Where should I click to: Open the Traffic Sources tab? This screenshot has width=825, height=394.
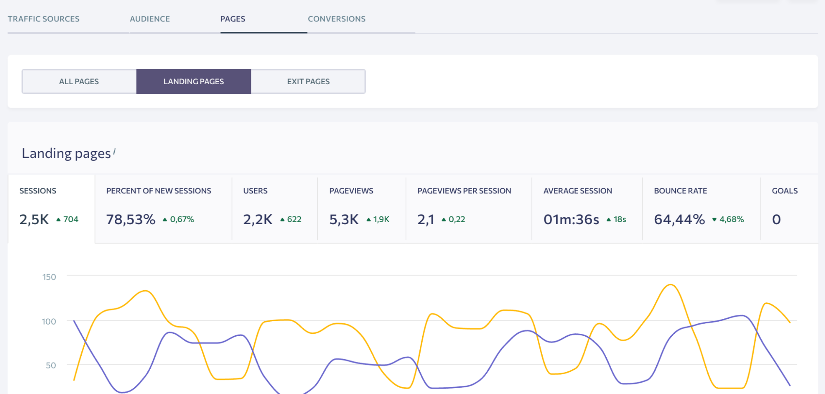pos(43,19)
